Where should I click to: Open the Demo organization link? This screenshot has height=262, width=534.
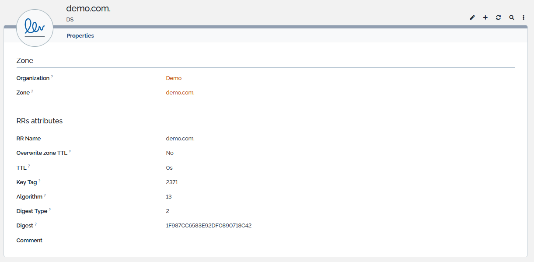pos(174,78)
